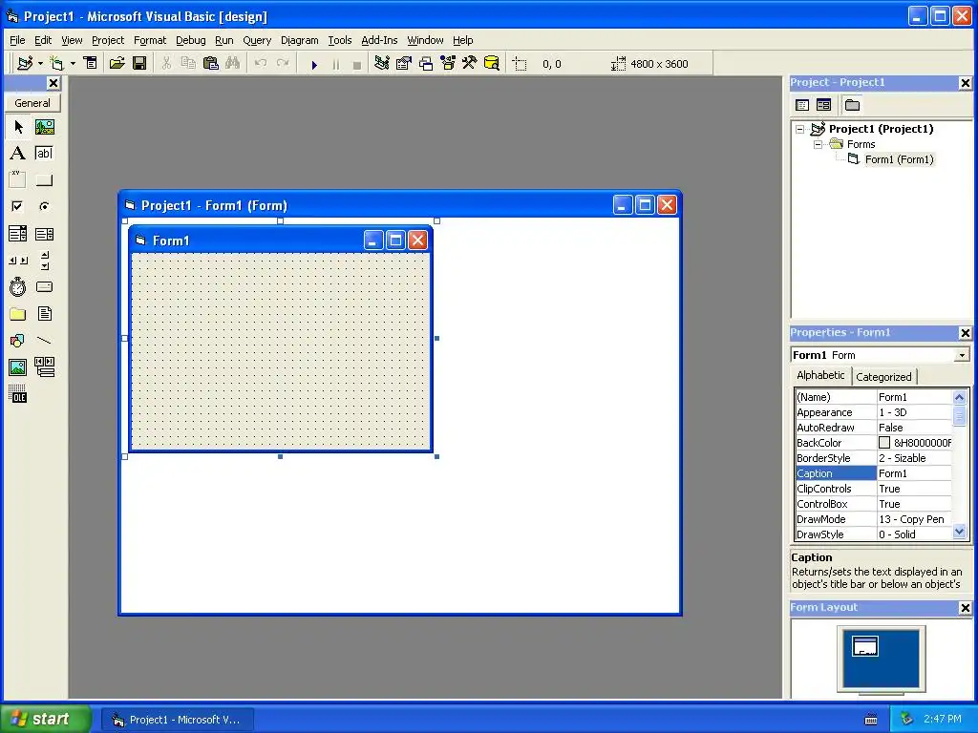Open the Project menu
The height and width of the screenshot is (733, 978).
[108, 40]
